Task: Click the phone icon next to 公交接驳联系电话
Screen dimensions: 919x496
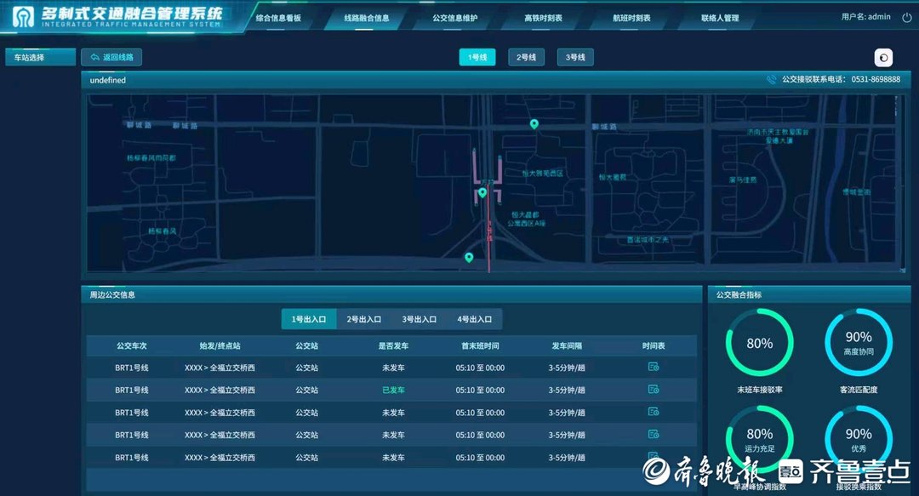Action: [x=771, y=80]
